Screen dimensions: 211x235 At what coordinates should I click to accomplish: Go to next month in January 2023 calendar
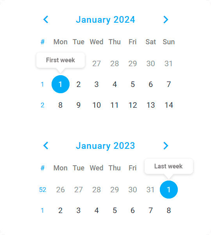(x=166, y=146)
